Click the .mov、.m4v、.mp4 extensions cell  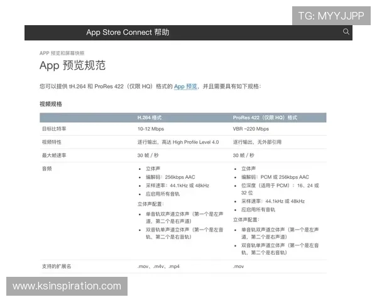click(159, 267)
